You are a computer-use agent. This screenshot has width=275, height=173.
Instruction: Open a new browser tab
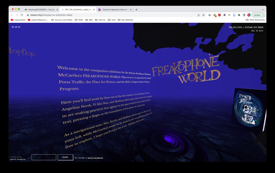pyautogui.click(x=136, y=10)
